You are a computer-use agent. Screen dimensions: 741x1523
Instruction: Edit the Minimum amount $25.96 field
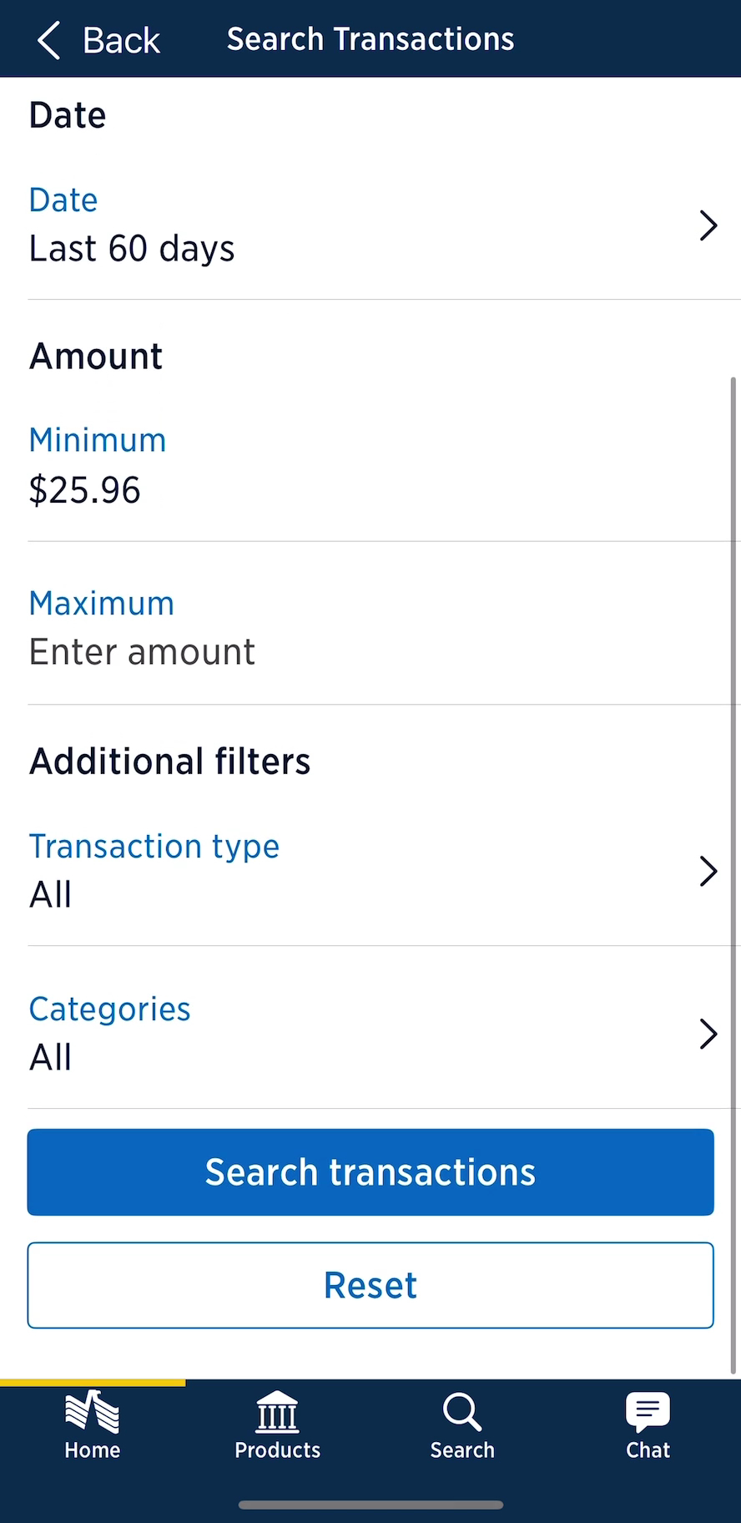point(85,490)
